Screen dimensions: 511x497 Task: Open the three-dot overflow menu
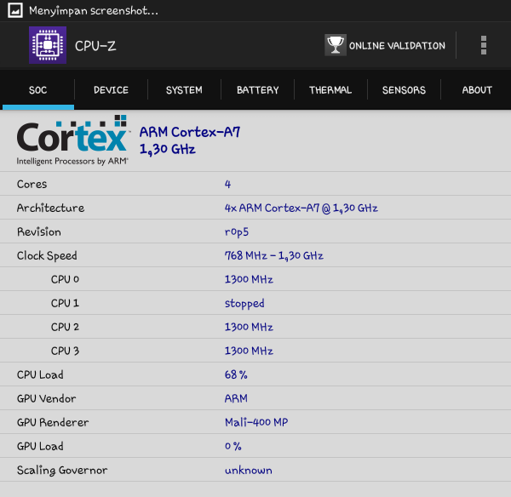coord(484,45)
